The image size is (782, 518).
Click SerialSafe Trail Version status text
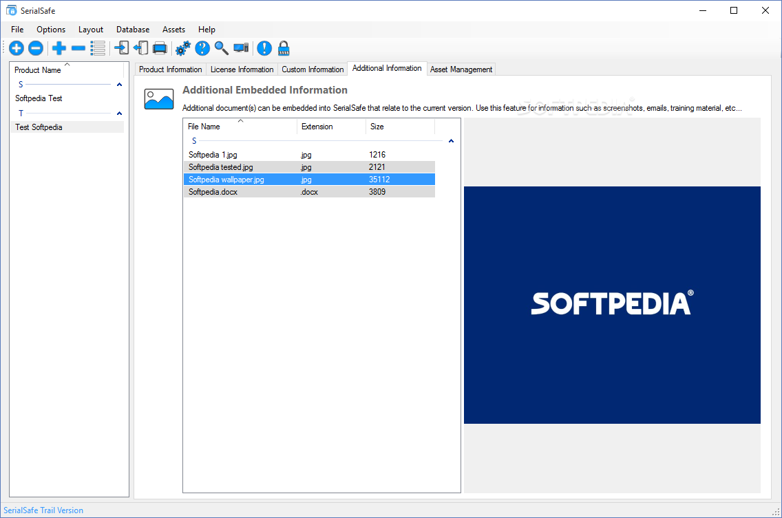[x=43, y=510]
